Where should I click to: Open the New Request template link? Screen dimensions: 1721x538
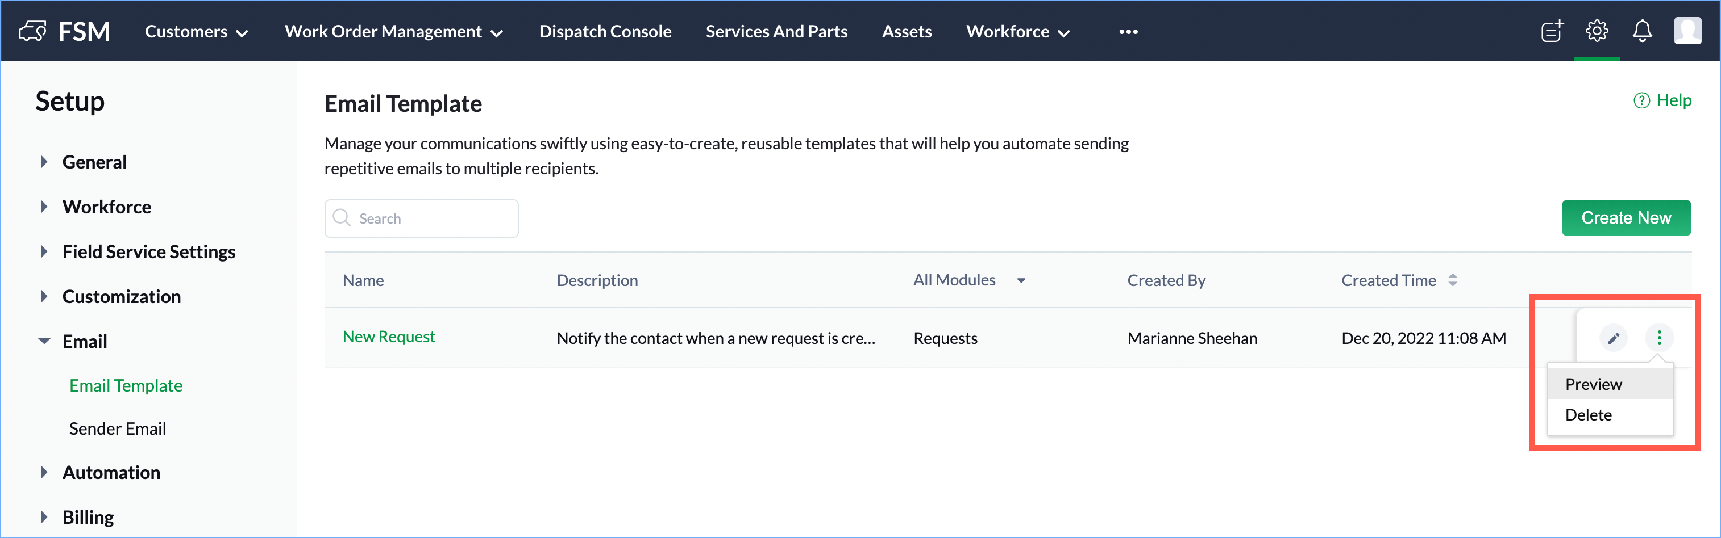pos(389,337)
